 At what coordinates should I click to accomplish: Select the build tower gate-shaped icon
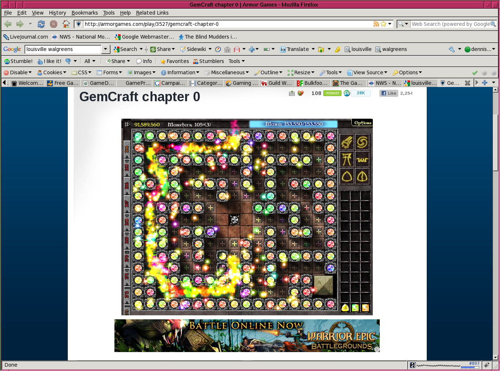point(347,159)
